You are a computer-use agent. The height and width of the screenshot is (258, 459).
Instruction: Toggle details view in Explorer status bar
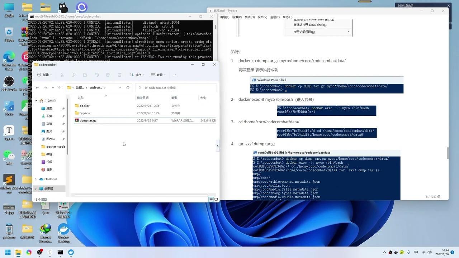211,199
